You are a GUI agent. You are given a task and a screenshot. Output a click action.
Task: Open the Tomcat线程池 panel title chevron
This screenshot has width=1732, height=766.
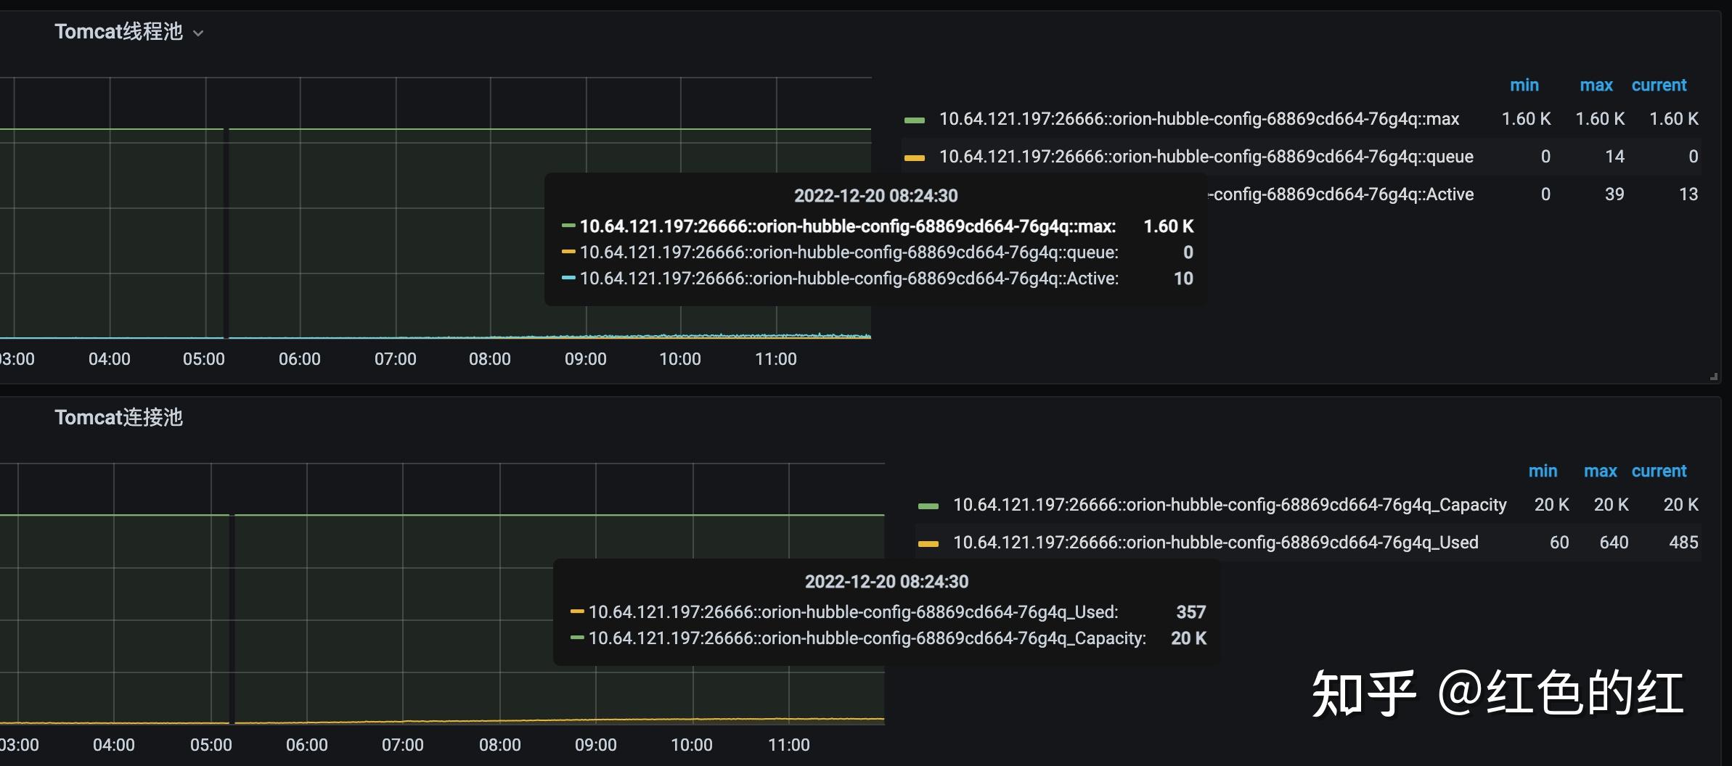[x=198, y=33]
